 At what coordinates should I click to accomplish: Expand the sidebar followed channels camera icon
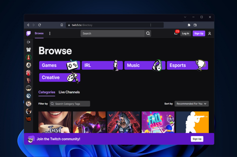[x=28, y=42]
